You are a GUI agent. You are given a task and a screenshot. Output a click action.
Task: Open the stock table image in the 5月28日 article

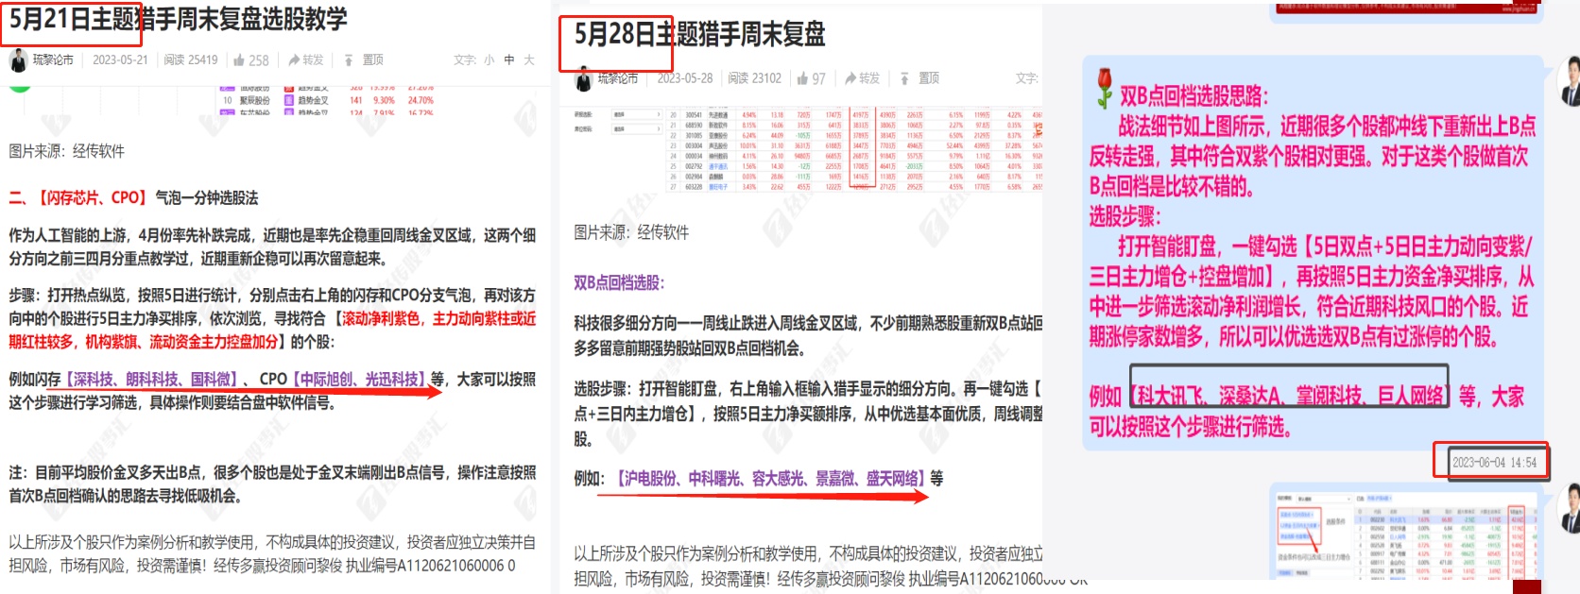[808, 150]
